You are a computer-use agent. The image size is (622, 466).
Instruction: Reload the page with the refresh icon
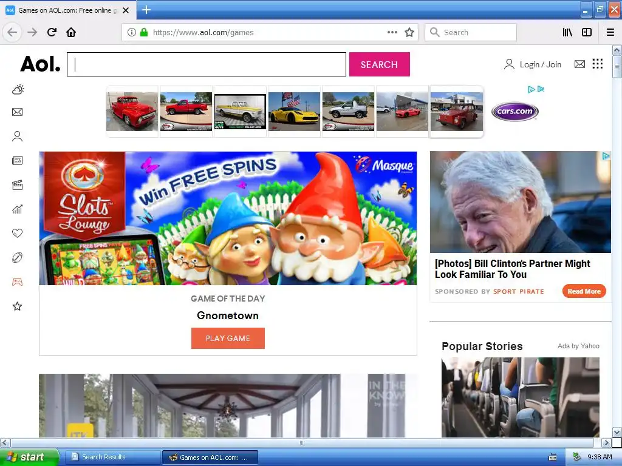tap(52, 32)
